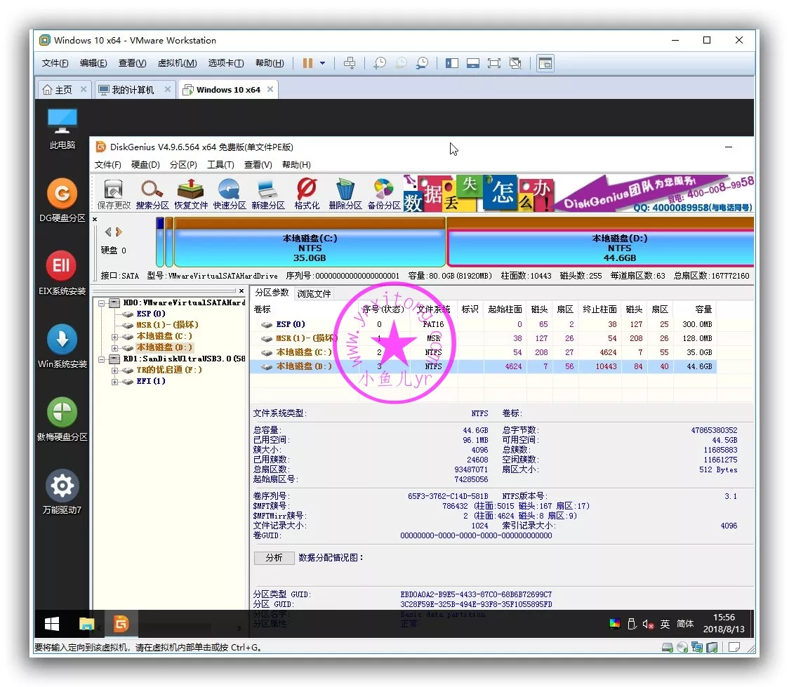The image size is (789, 687).
Task: Click Quick Partition (快速分区) icon
Action: tap(230, 194)
